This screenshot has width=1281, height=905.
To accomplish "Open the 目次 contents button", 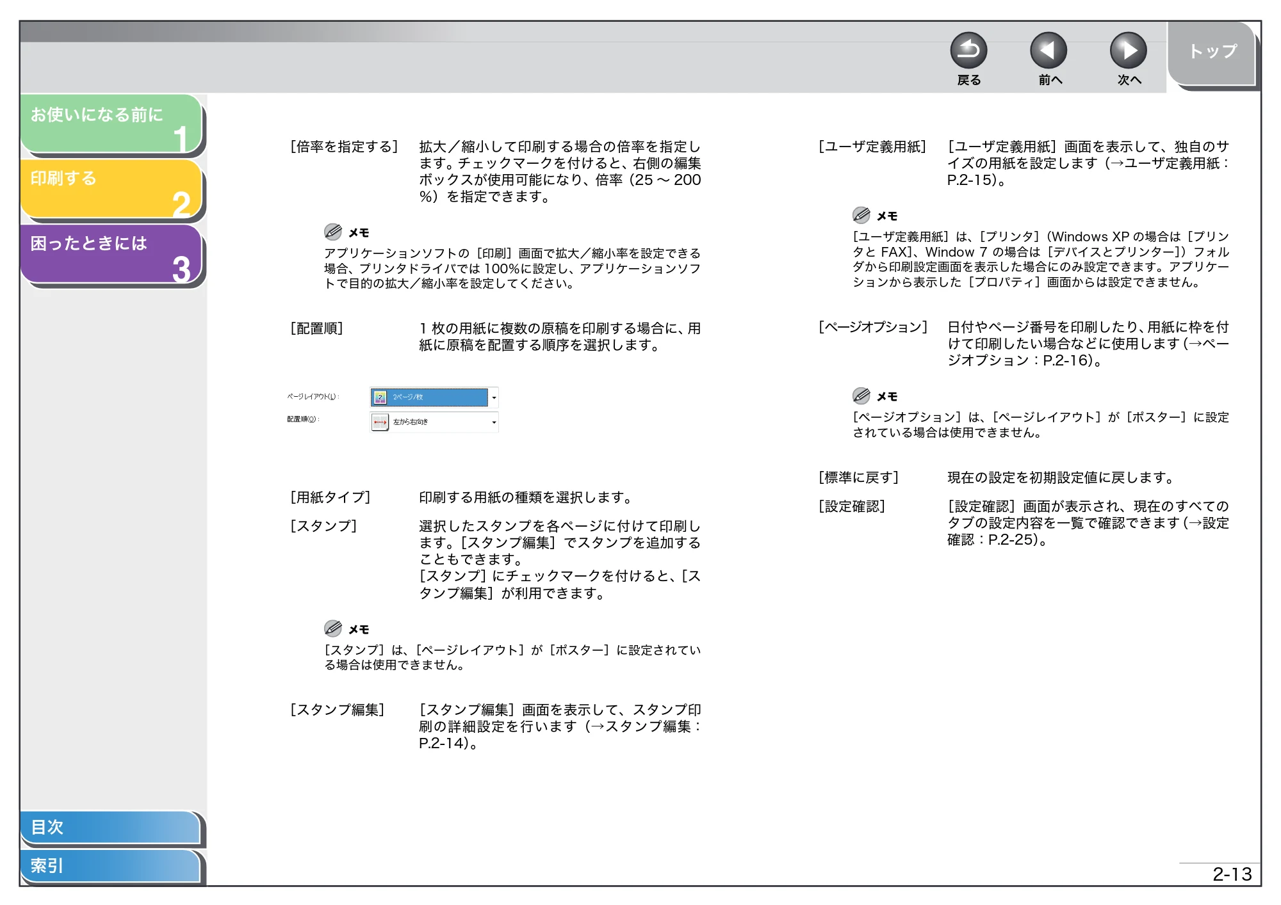I will coord(110,827).
